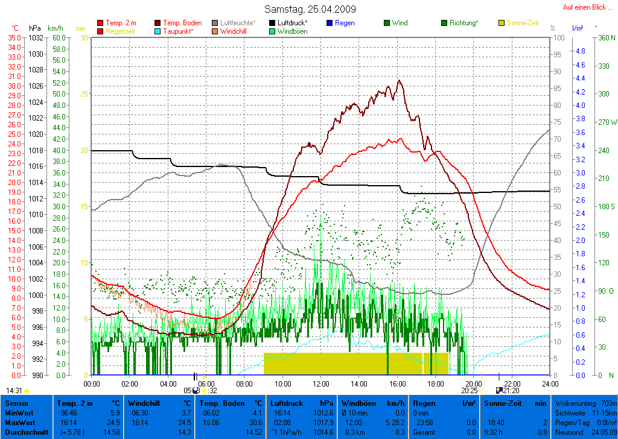The width and height of the screenshot is (618, 439).
Task: Click the black 'Luftdruck' legend square
Action: click(x=273, y=23)
